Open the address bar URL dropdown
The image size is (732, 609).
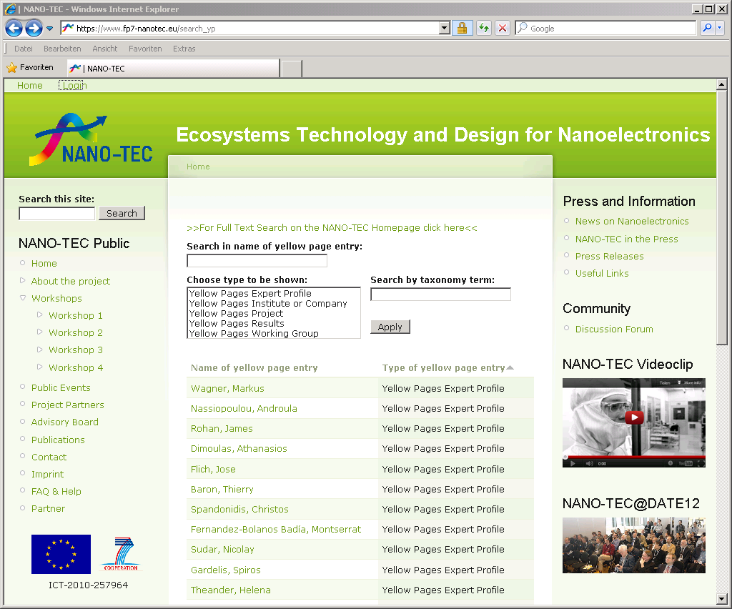445,29
